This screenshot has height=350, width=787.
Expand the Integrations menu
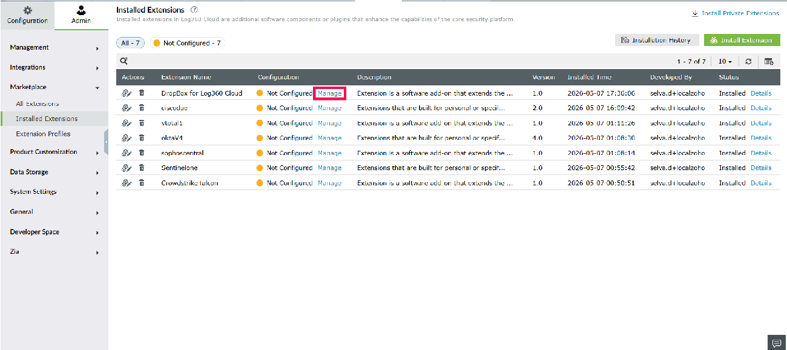54,67
